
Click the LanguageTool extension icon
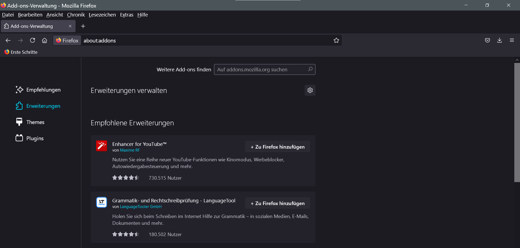pyautogui.click(x=102, y=202)
